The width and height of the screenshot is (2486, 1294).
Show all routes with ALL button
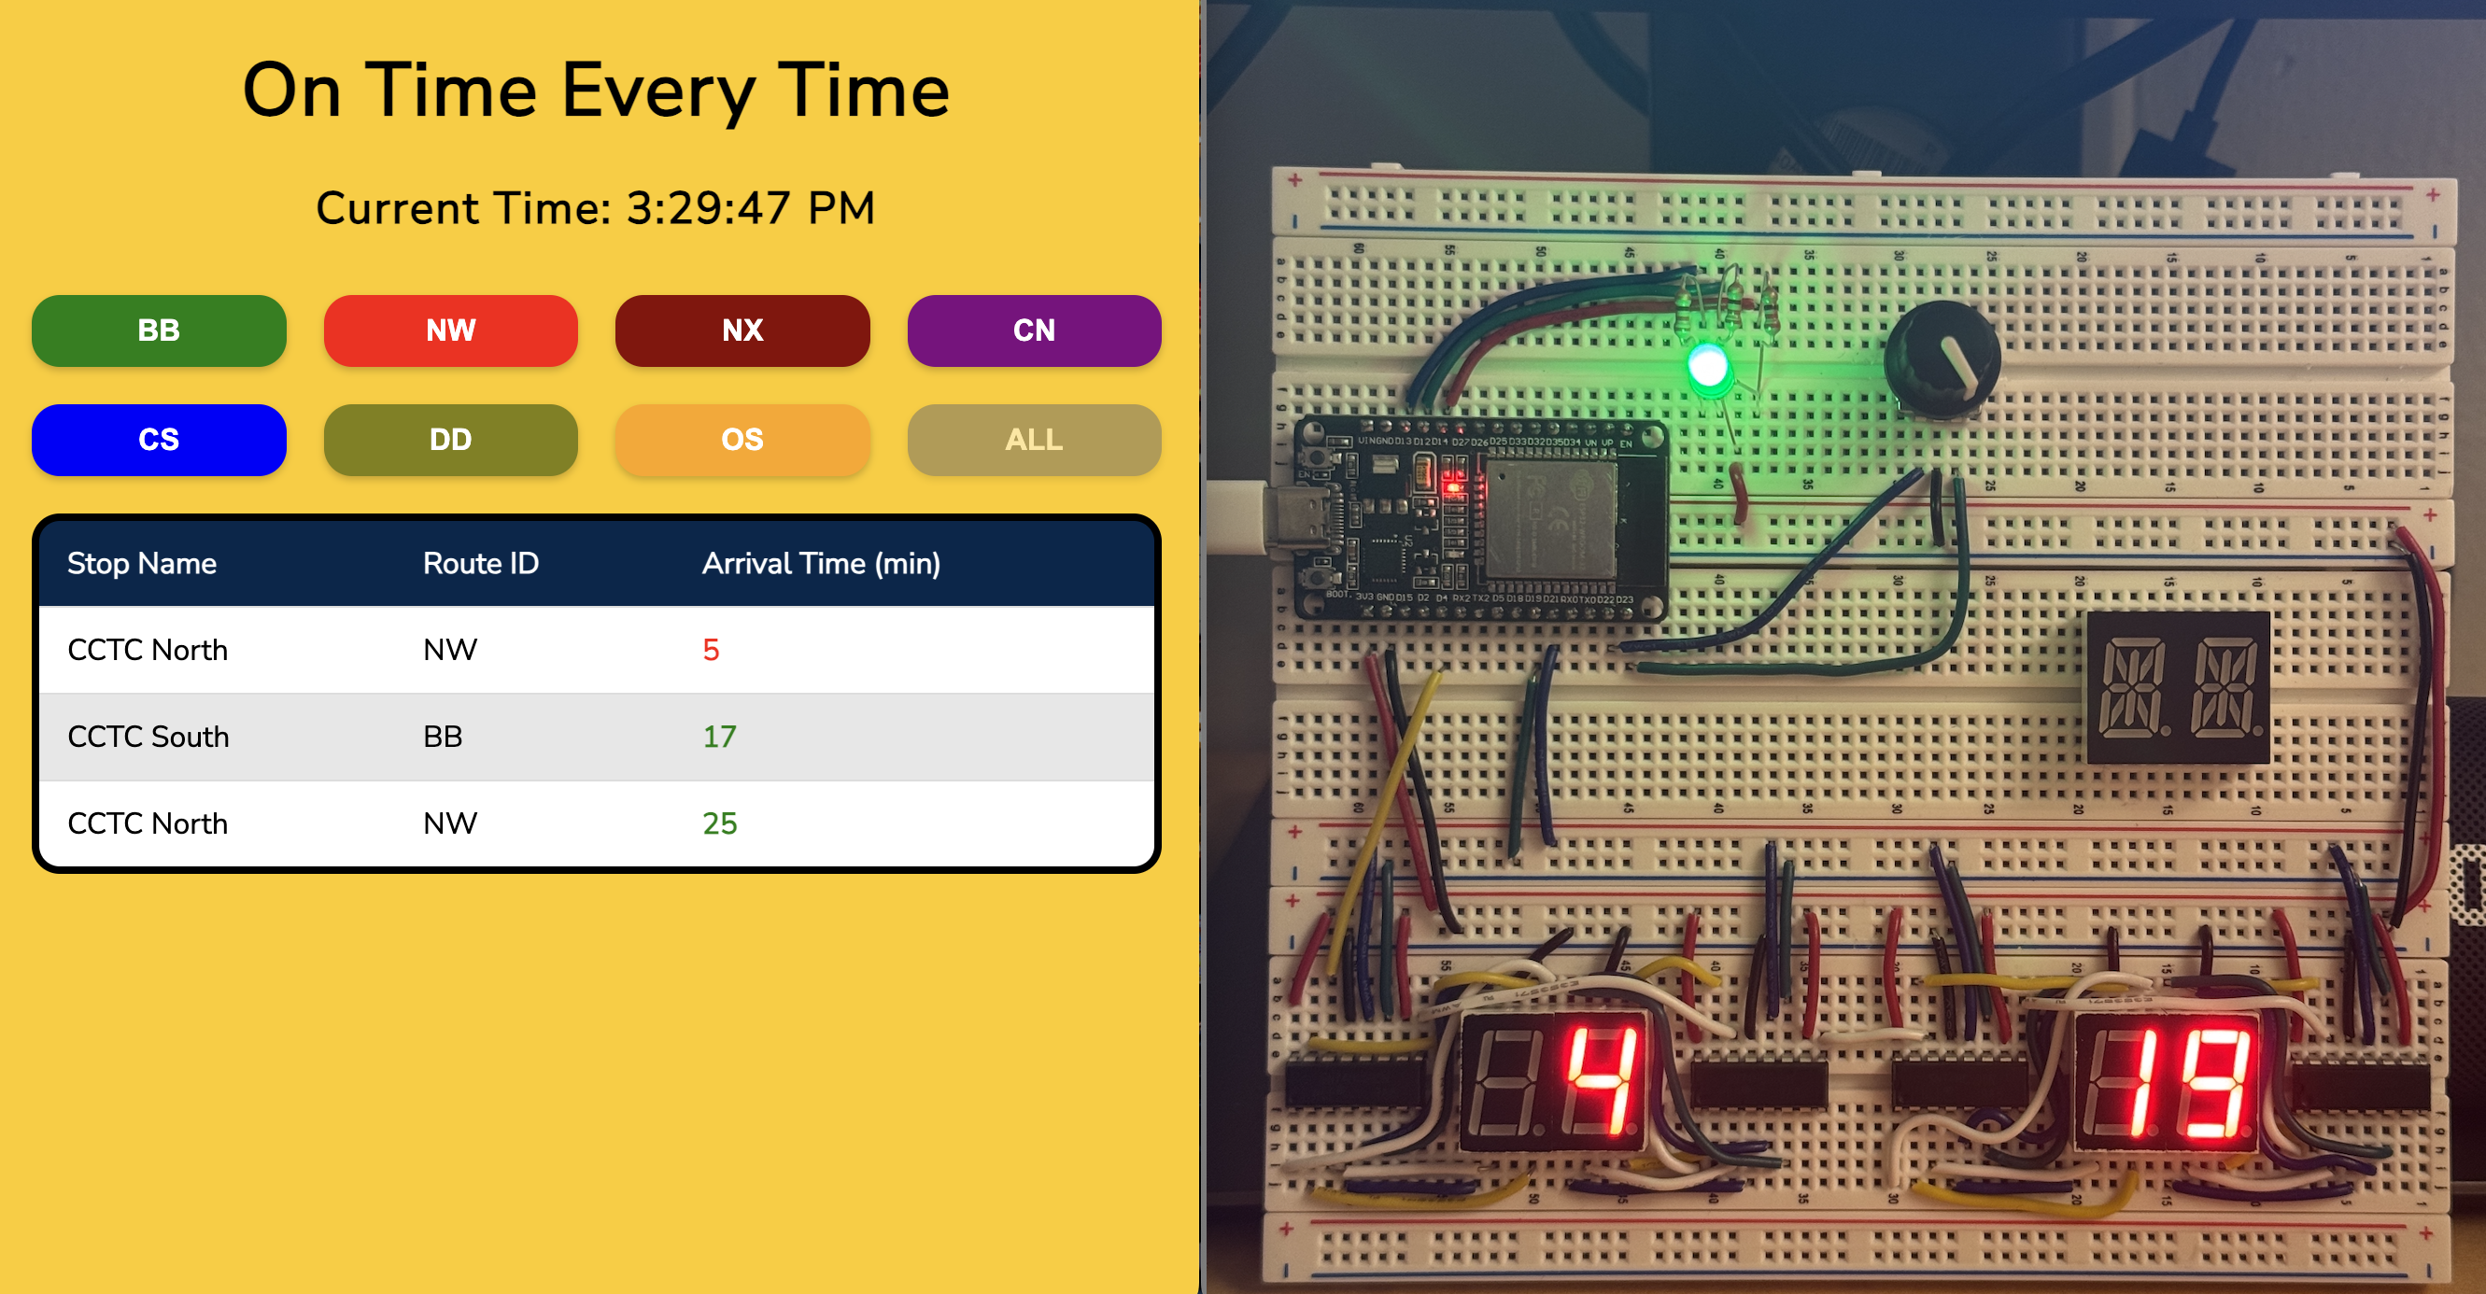click(x=1034, y=440)
